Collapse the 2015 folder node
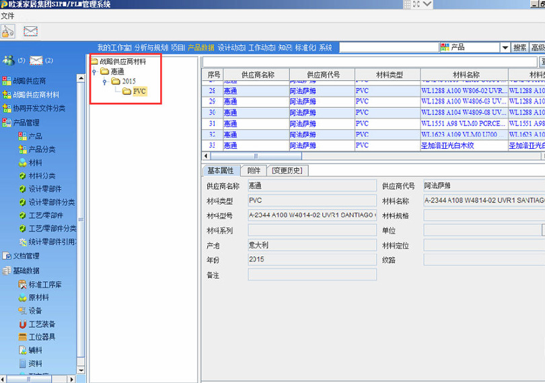The height and width of the screenshot is (383, 545). coord(104,81)
